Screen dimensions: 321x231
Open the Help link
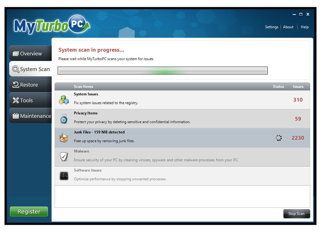tap(305, 27)
